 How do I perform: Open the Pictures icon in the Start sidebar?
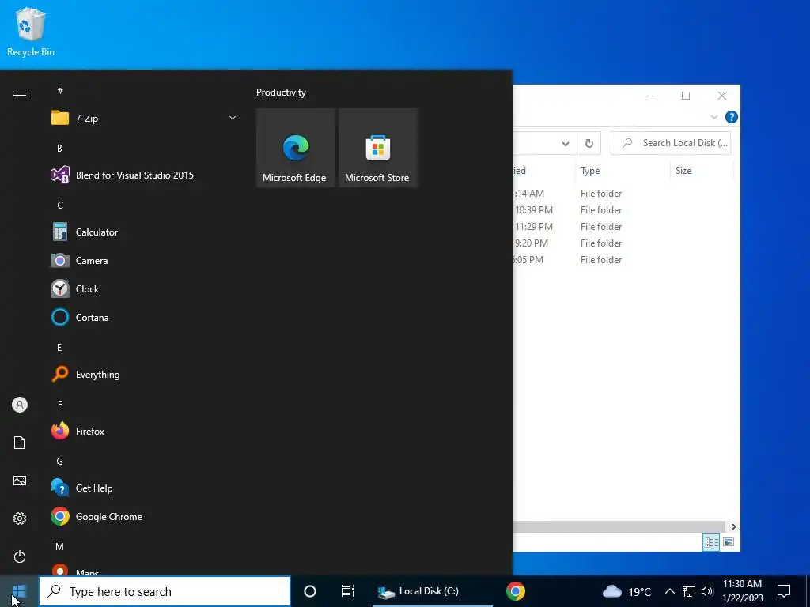(x=20, y=481)
